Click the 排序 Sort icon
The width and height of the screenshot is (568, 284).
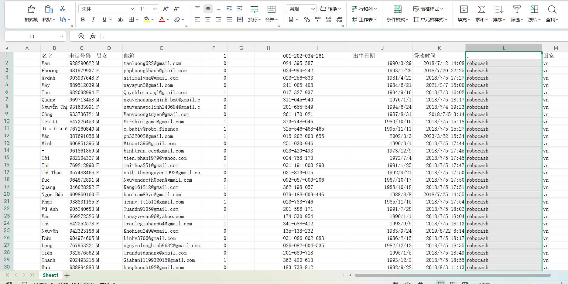point(499,9)
